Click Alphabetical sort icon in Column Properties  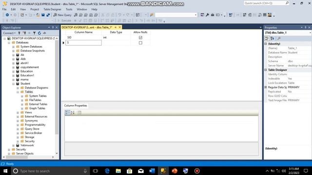[73, 112]
